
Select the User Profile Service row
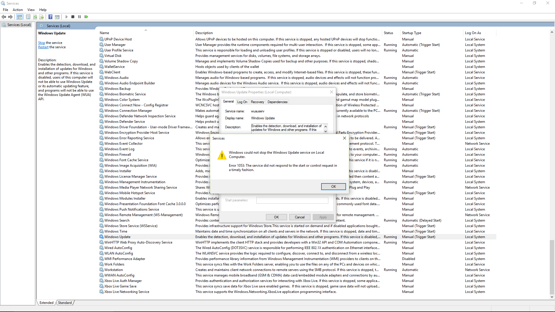[x=297, y=50]
